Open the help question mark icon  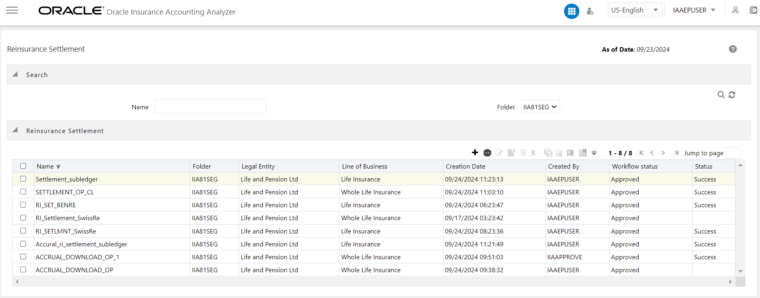733,49
